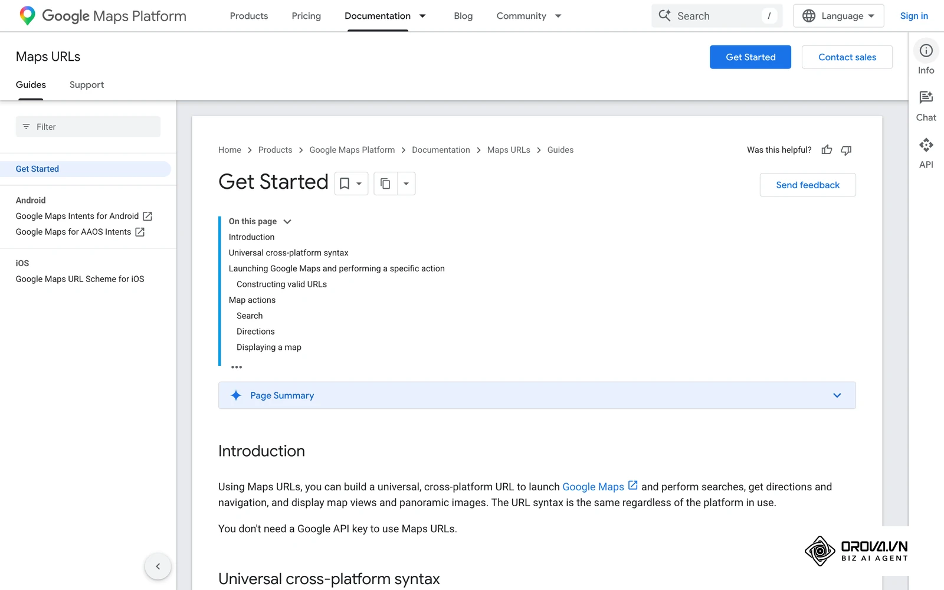Click the thumbs down not helpful icon
The width and height of the screenshot is (944, 590).
846,150
